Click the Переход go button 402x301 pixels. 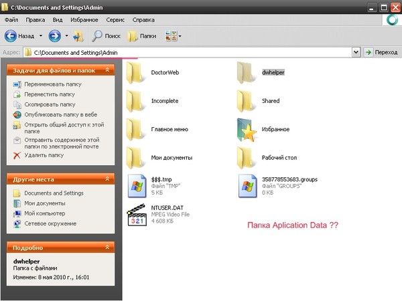(x=382, y=52)
